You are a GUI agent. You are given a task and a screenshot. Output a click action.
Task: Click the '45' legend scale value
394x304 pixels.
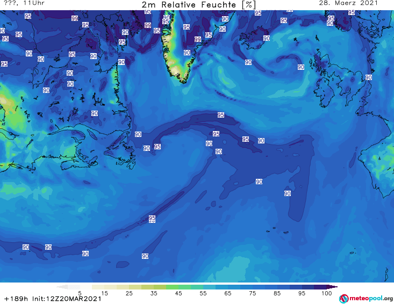pyautogui.click(x=178, y=293)
